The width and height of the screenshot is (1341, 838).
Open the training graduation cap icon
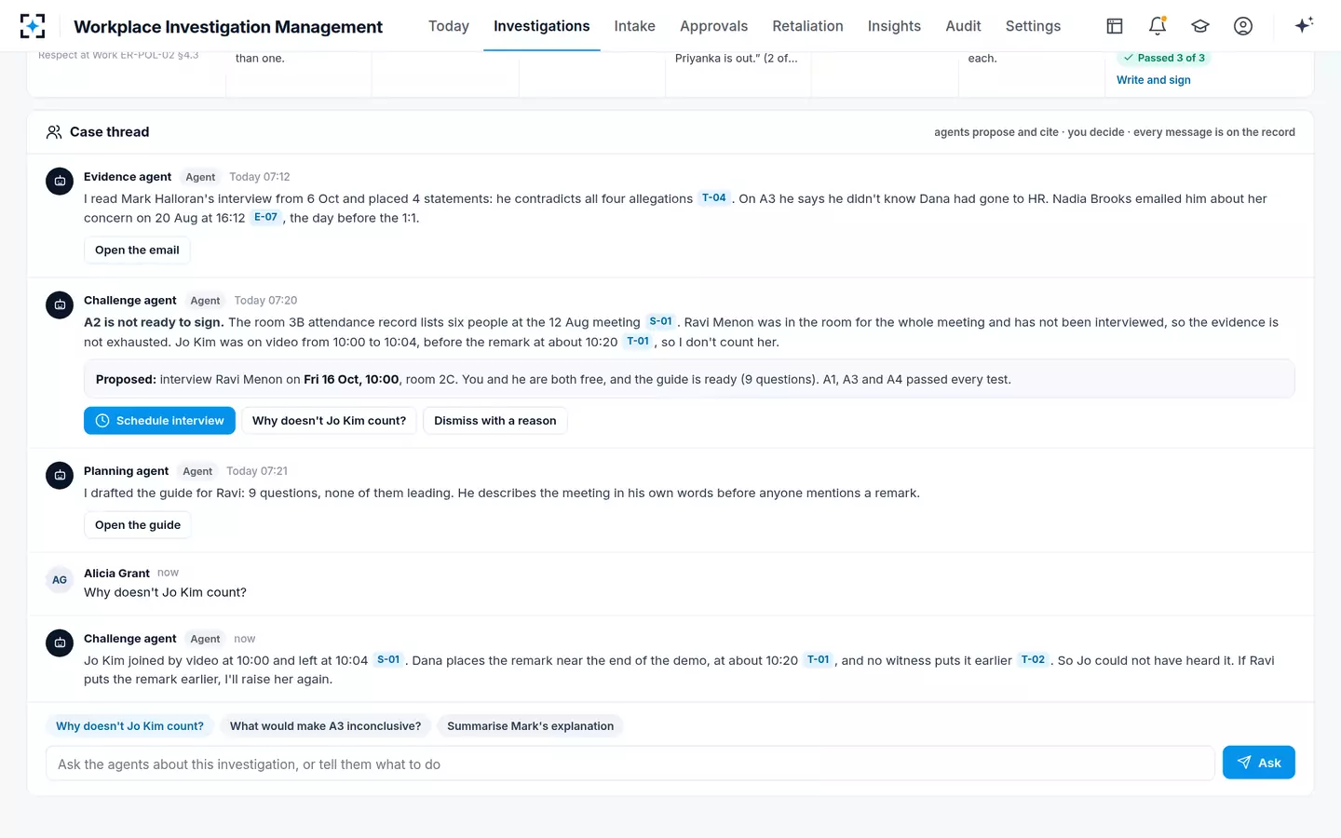pyautogui.click(x=1200, y=26)
